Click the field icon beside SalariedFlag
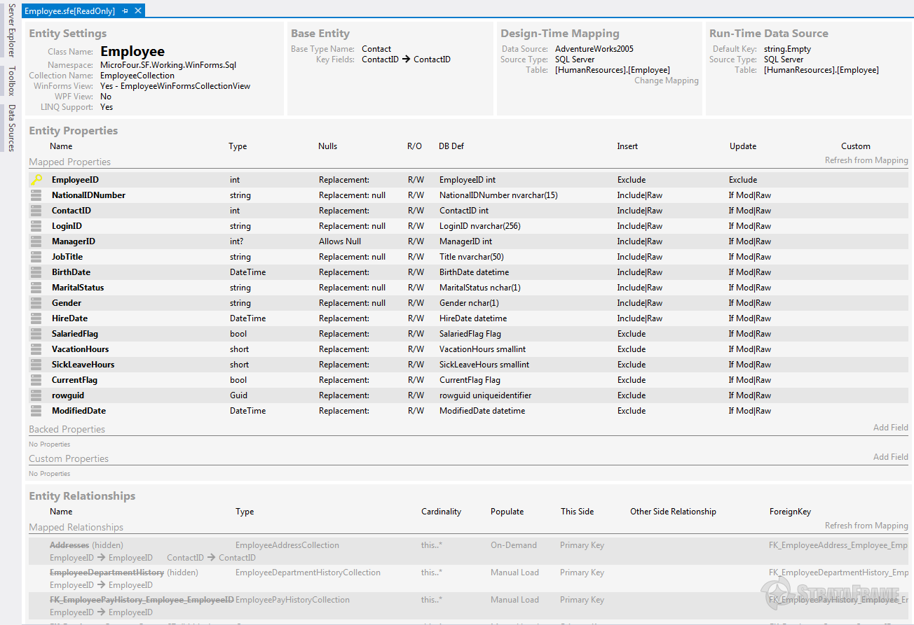Screen dimensions: 914x625 point(36,334)
